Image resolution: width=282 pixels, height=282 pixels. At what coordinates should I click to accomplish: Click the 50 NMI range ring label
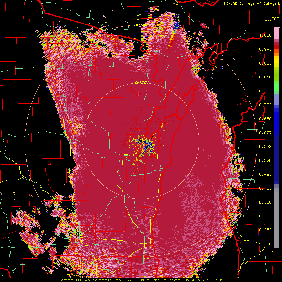point(141,83)
